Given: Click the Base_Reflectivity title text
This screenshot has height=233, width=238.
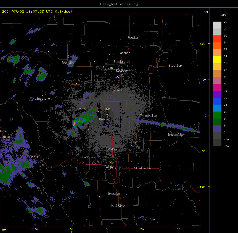Looking at the screenshot, I should 119,4.
